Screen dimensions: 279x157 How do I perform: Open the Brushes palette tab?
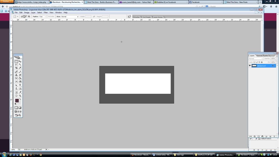coord(137,17)
